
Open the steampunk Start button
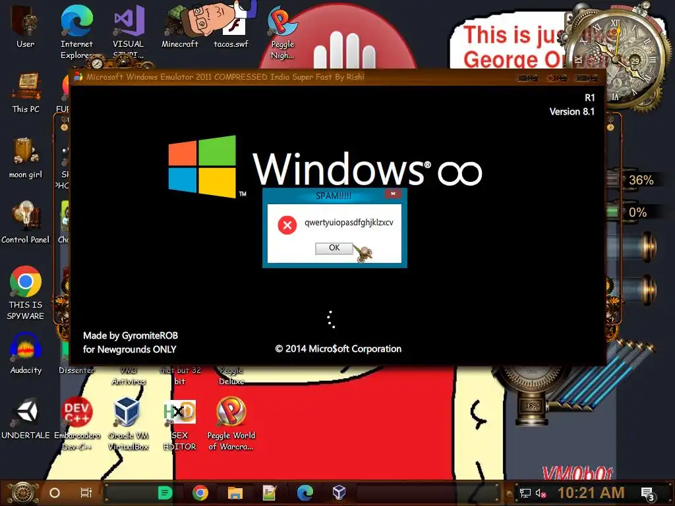click(x=23, y=493)
